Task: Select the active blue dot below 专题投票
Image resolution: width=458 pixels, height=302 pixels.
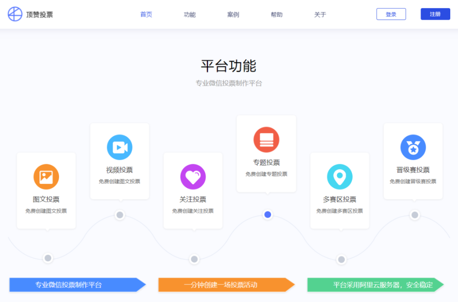Action: click(267, 215)
